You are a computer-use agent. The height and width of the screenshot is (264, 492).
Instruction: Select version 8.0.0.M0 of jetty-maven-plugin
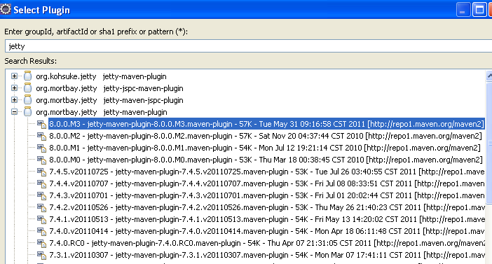click(x=266, y=160)
